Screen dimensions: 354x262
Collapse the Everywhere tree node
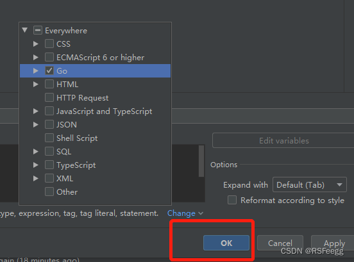[x=25, y=30]
